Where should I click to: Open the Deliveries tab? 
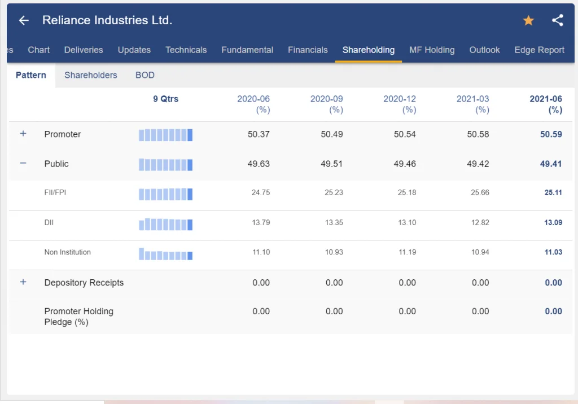click(x=84, y=50)
